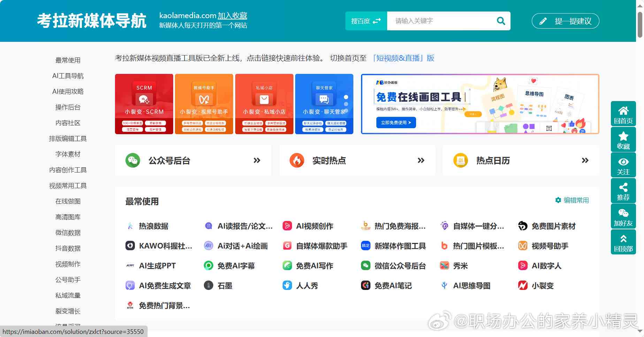Expand 公众号后台 with its double-chevron
Viewport: 644px width, 337px height.
tap(257, 160)
